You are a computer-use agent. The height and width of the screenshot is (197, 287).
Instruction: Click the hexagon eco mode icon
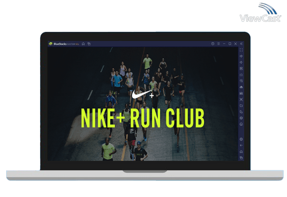click(241, 118)
